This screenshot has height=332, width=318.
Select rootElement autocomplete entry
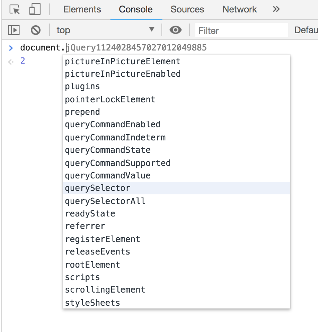click(177, 265)
